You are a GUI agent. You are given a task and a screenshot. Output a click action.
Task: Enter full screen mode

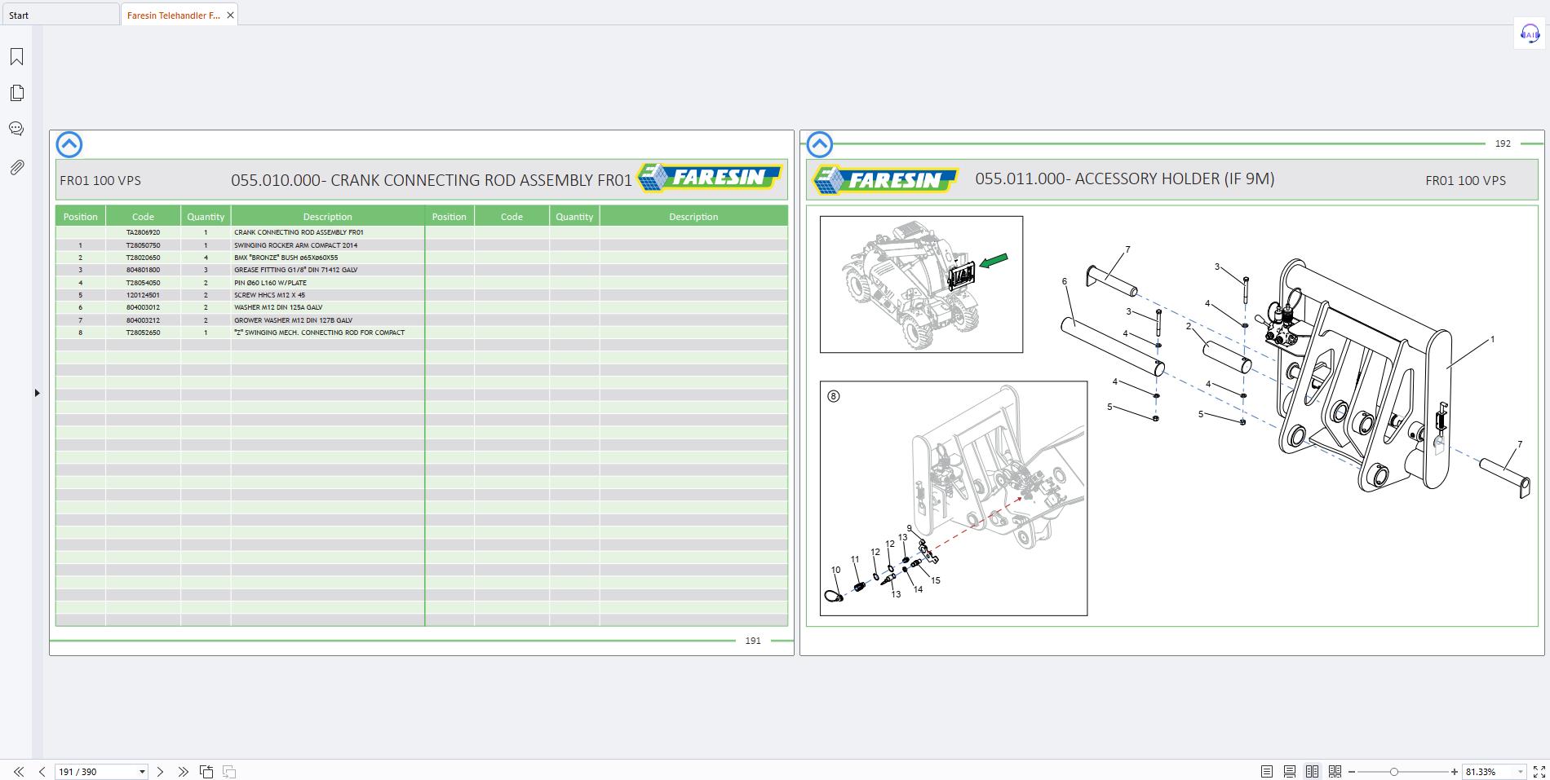[1539, 771]
